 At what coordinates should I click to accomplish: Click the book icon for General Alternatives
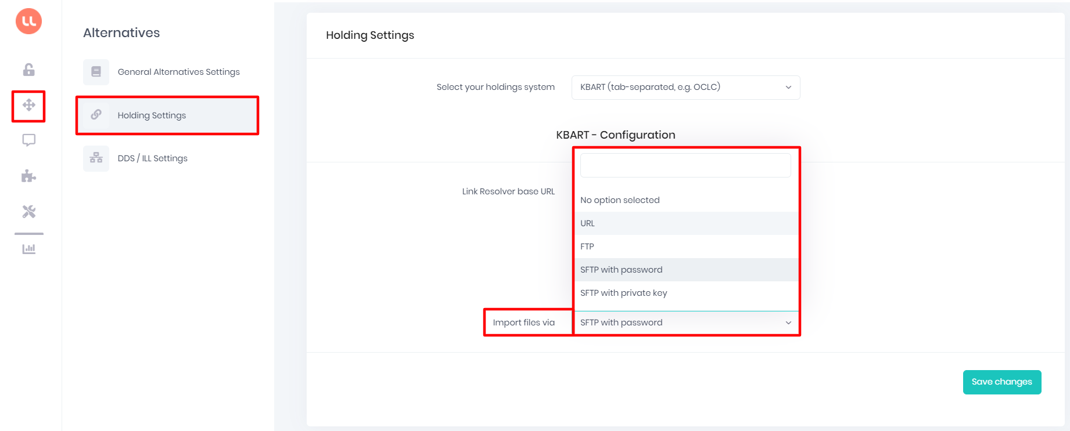click(96, 72)
